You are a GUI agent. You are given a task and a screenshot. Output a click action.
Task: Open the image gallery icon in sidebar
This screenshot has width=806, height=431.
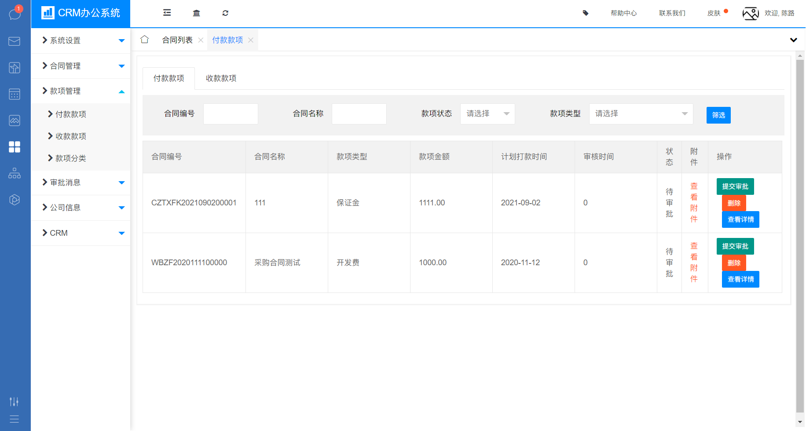tap(15, 121)
